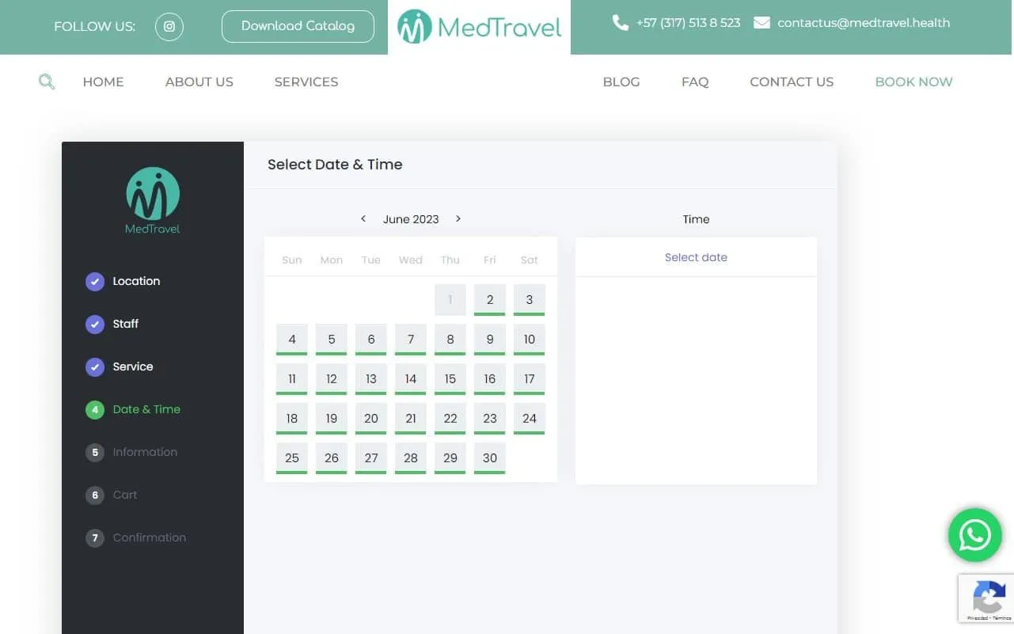1014x634 pixels.
Task: Click Download Catalog button
Action: (298, 26)
